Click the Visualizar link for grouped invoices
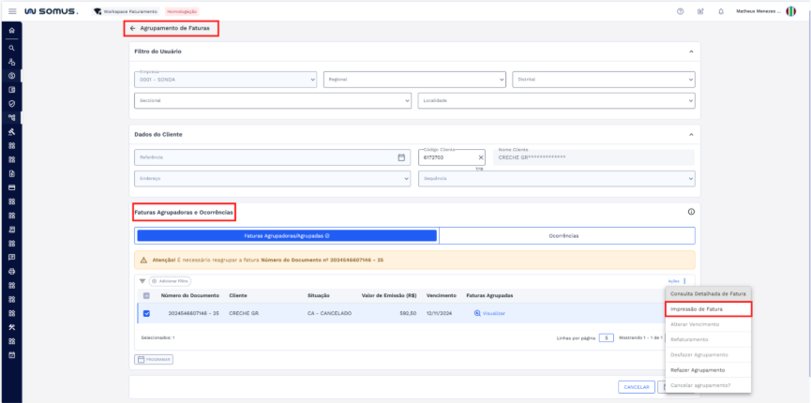This screenshot has width=811, height=403. pos(489,313)
